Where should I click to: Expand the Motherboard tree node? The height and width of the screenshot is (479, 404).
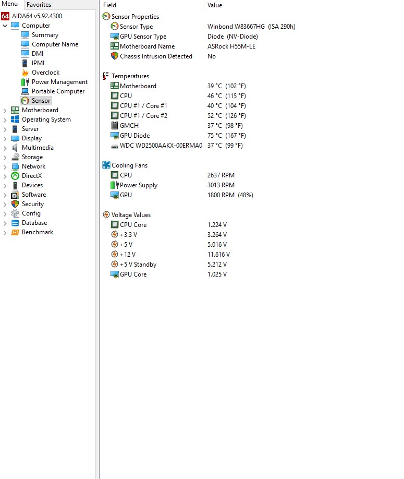(x=5, y=110)
